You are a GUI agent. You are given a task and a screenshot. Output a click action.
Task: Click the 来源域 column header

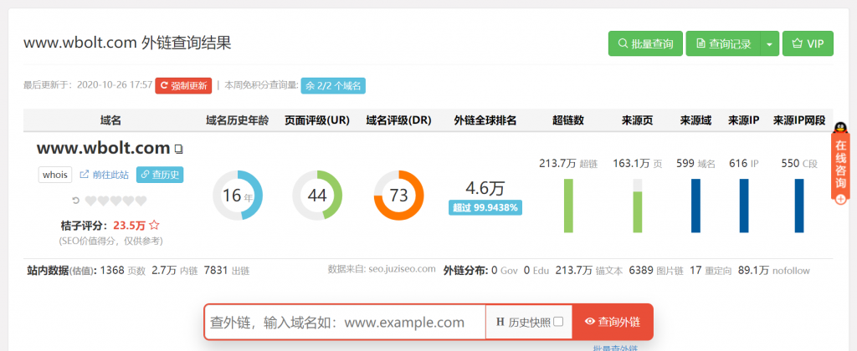click(695, 120)
